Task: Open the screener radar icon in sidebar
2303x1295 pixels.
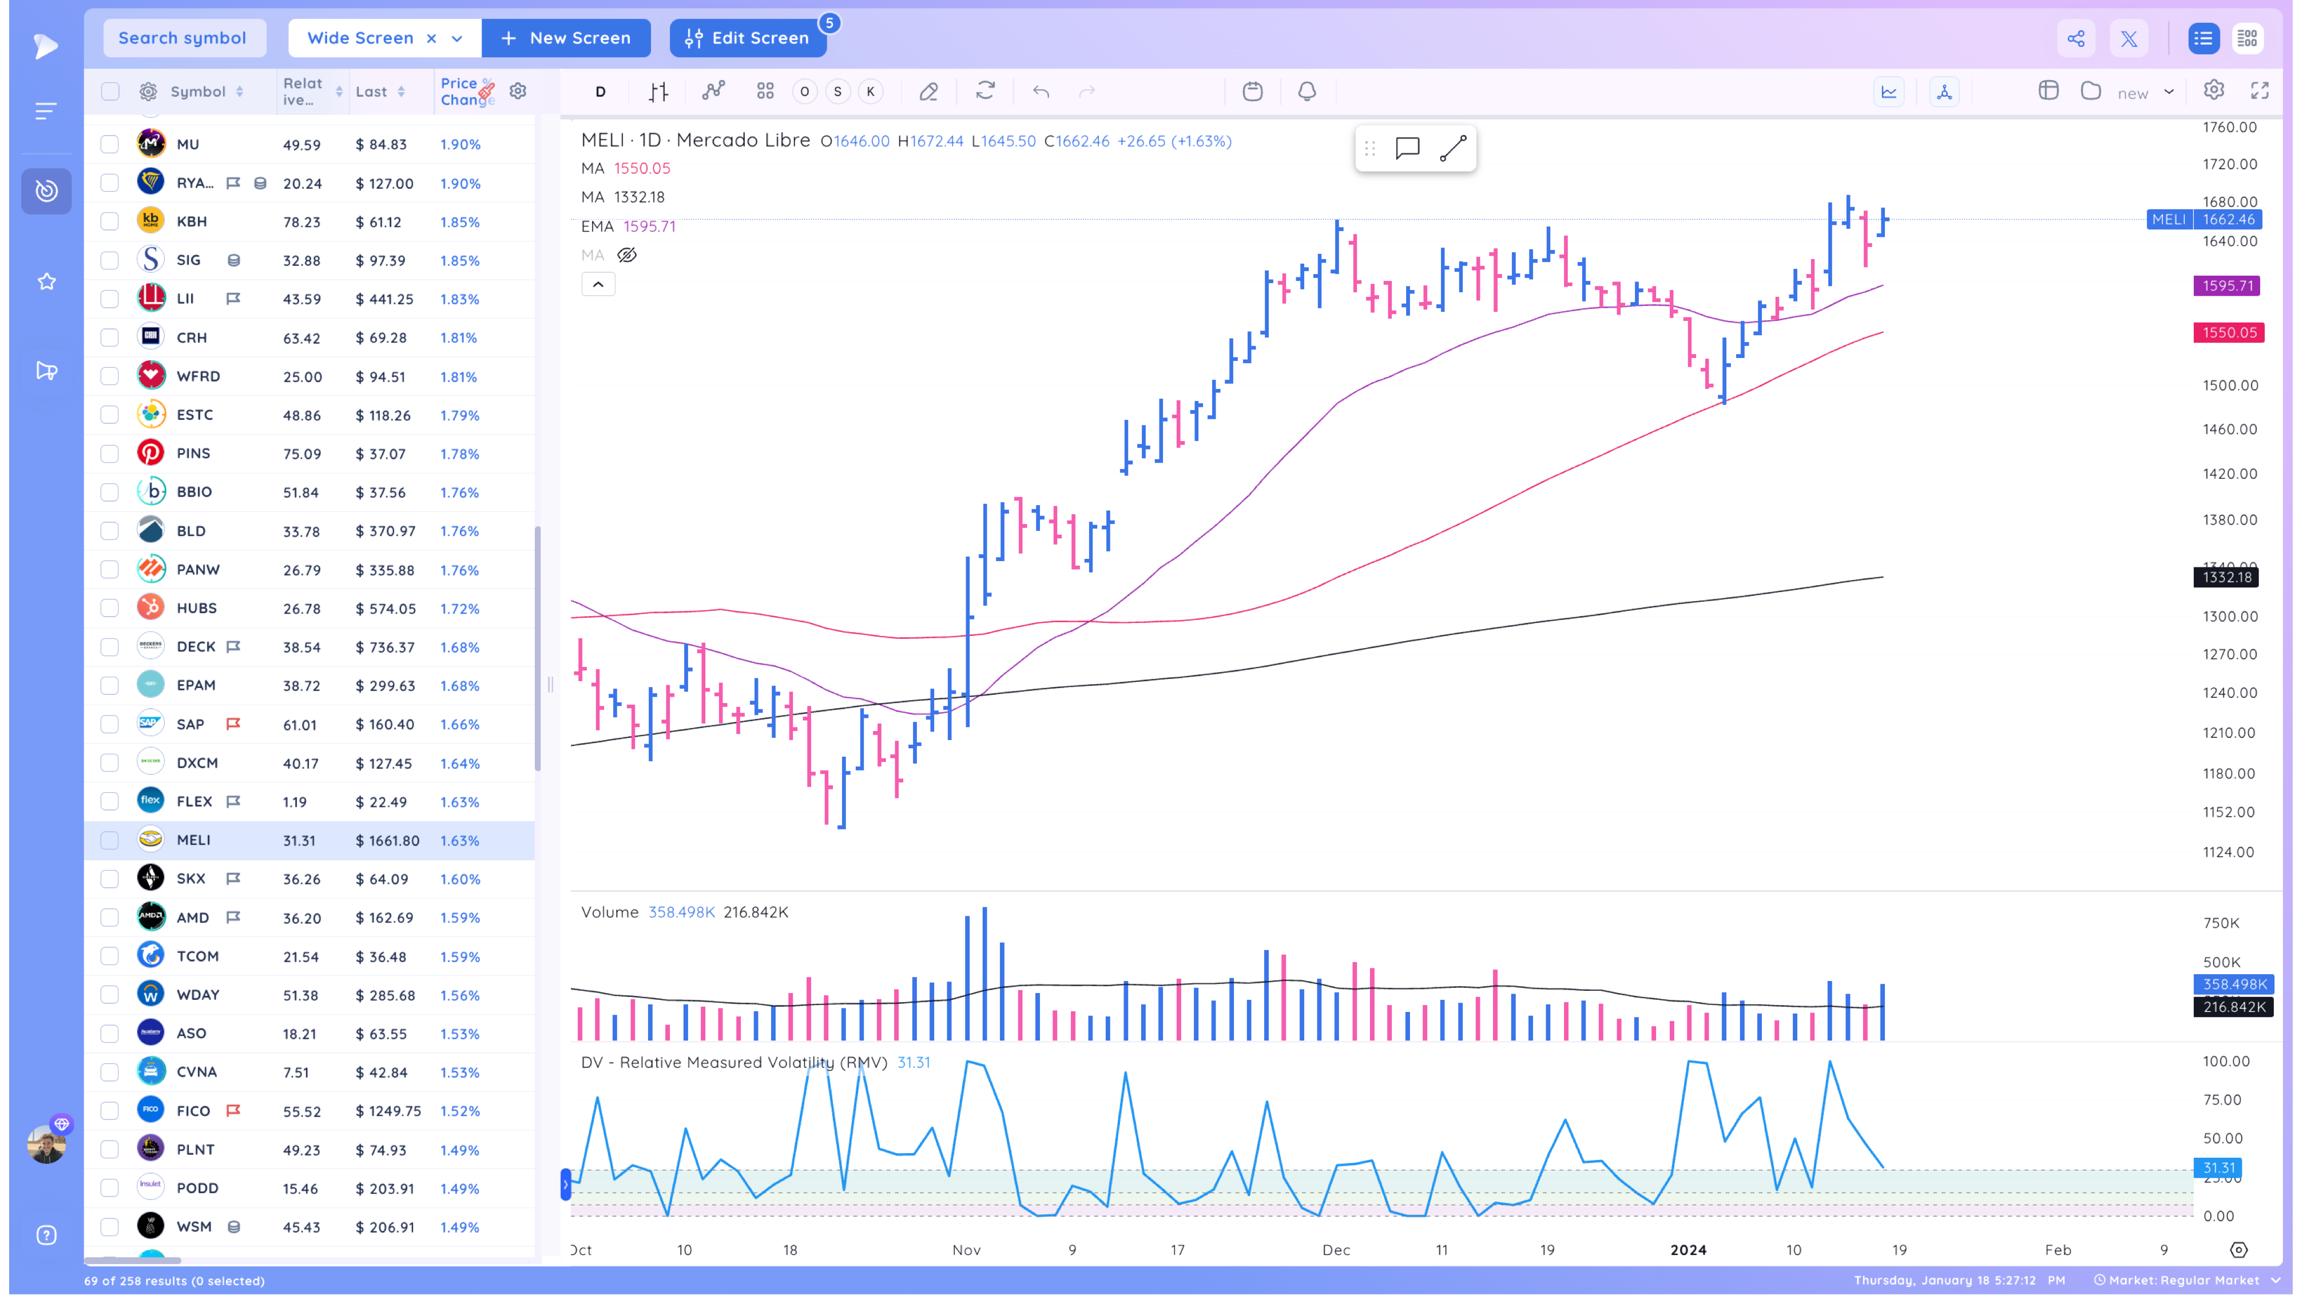Action: tap(46, 190)
